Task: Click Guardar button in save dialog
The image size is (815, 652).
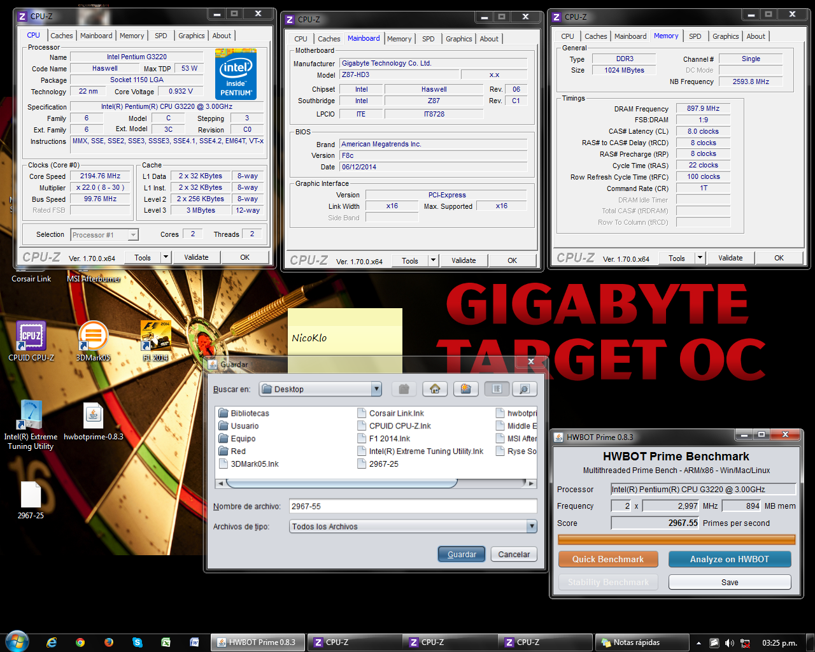Action: (462, 555)
